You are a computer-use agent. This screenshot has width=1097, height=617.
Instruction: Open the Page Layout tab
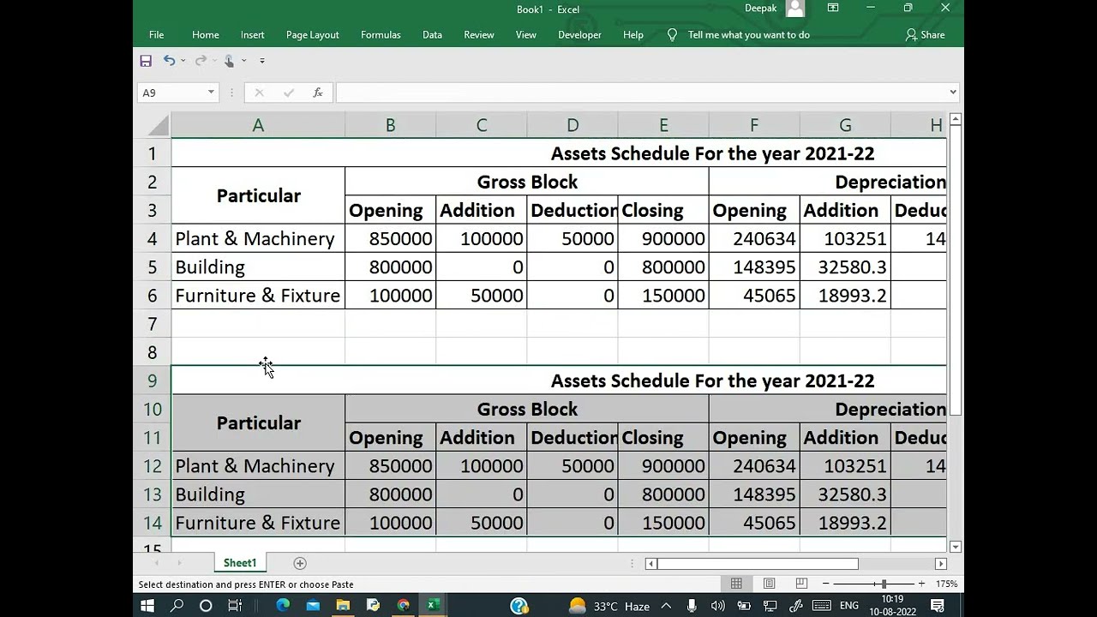click(x=312, y=35)
